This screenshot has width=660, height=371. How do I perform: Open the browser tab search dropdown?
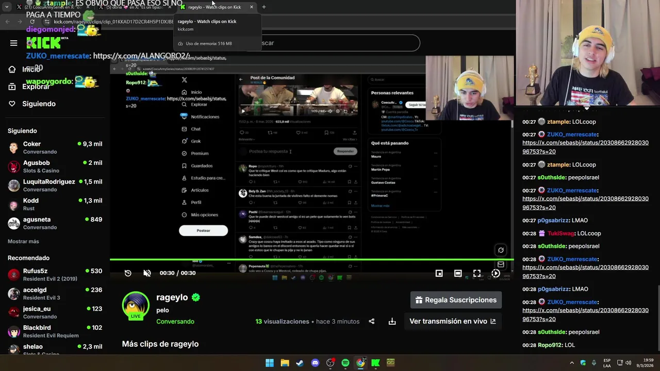coord(7,7)
